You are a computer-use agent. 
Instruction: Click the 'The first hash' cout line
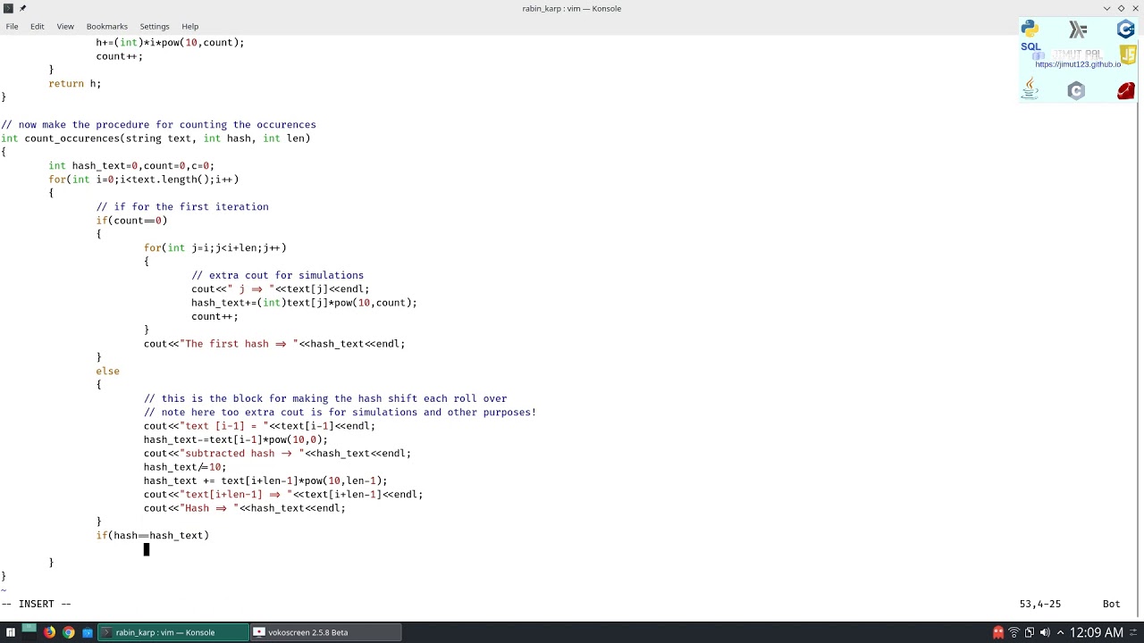click(274, 344)
